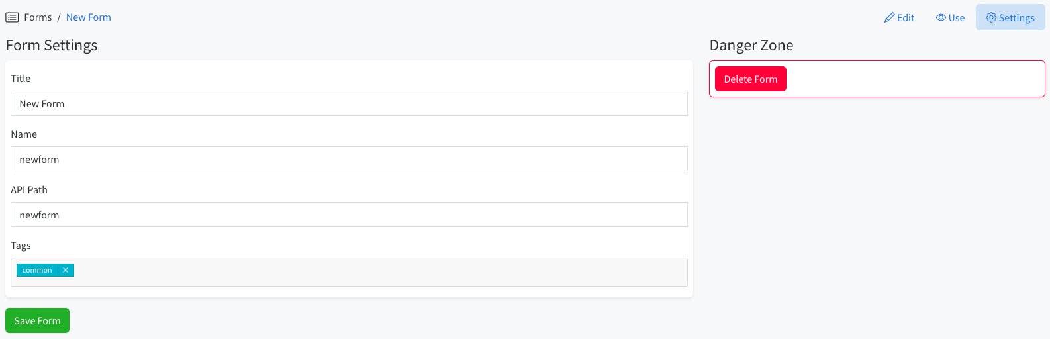Switch to the Use tab

tap(950, 18)
